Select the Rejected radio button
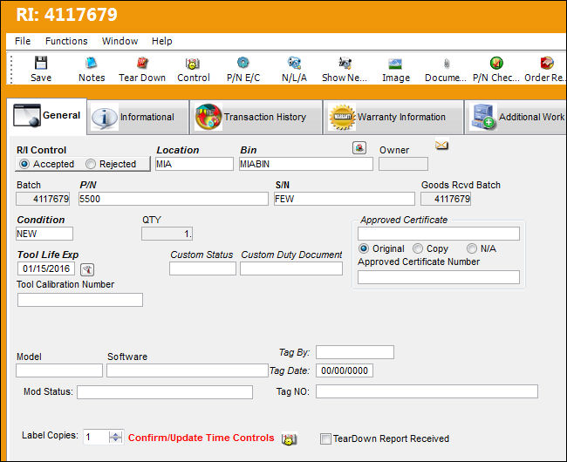Image resolution: width=567 pixels, height=462 pixels. point(91,164)
